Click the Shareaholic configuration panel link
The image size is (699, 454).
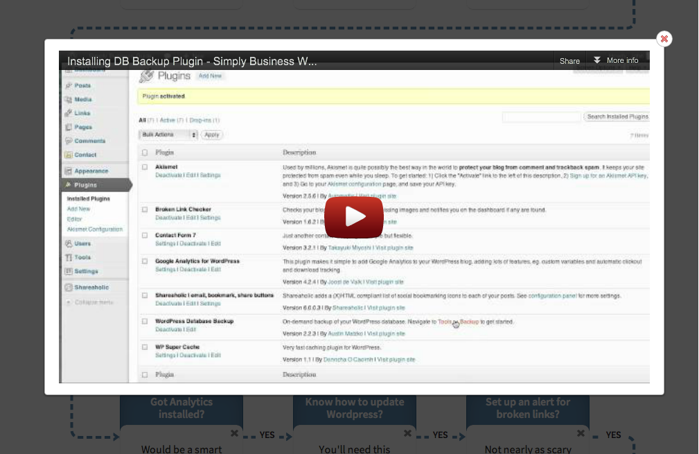pos(552,296)
